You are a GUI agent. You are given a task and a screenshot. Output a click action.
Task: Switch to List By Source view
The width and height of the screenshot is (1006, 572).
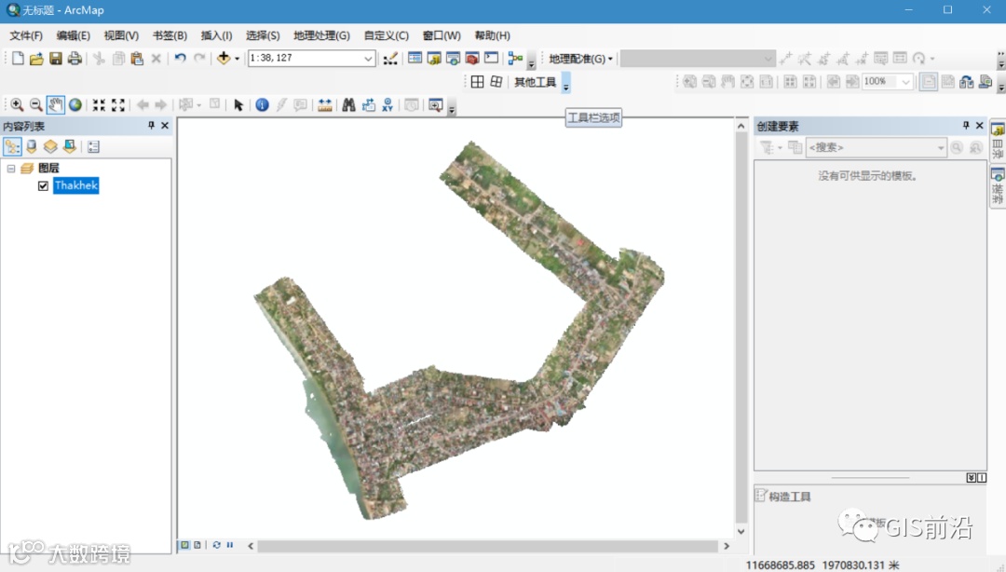tap(31, 146)
